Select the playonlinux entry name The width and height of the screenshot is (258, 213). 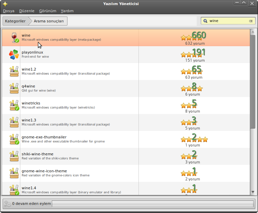(33, 52)
